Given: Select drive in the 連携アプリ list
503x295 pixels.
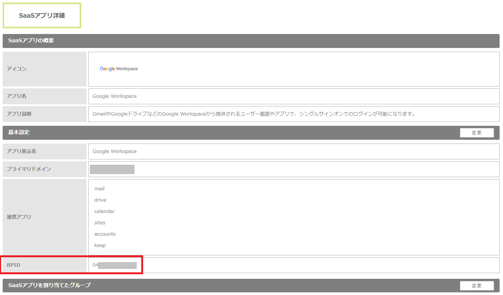Looking at the screenshot, I should tap(100, 200).
